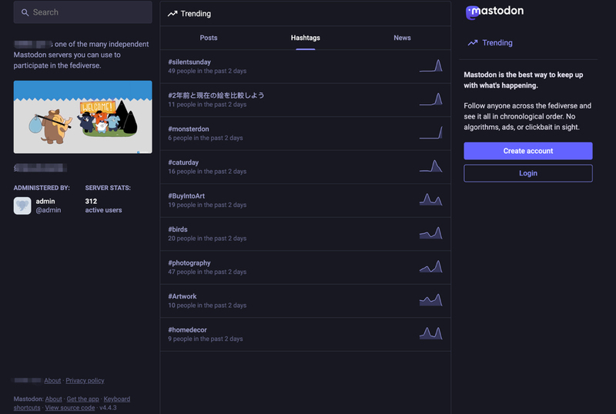The width and height of the screenshot is (616, 414).
Task: View the #caturday usage sparkline
Action: [x=431, y=166]
